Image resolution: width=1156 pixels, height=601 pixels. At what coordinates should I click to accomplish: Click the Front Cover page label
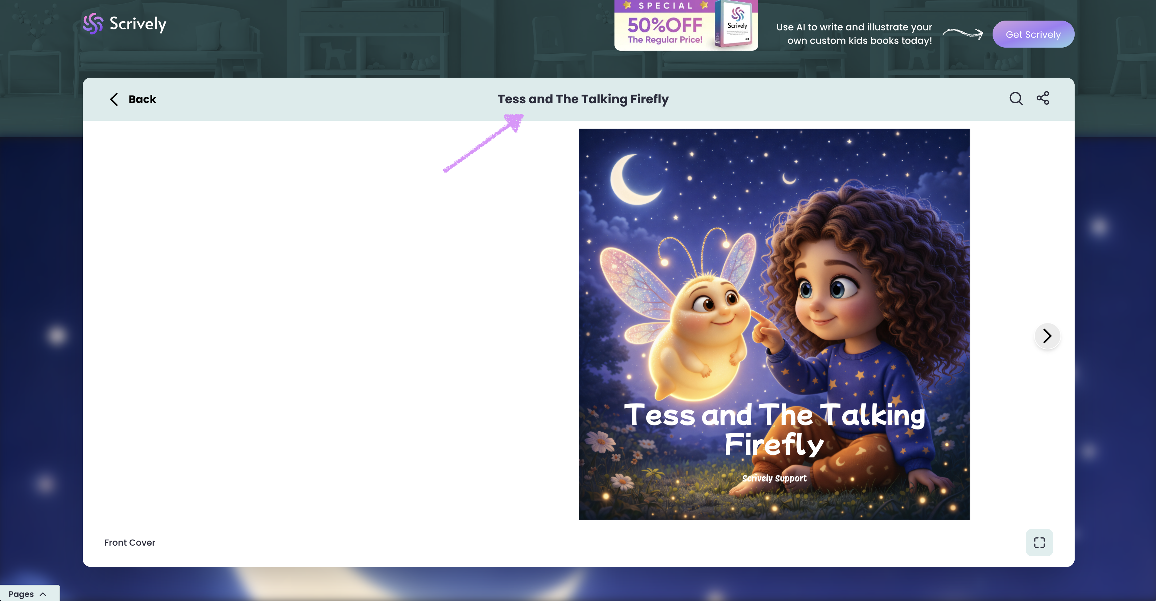pyautogui.click(x=130, y=542)
